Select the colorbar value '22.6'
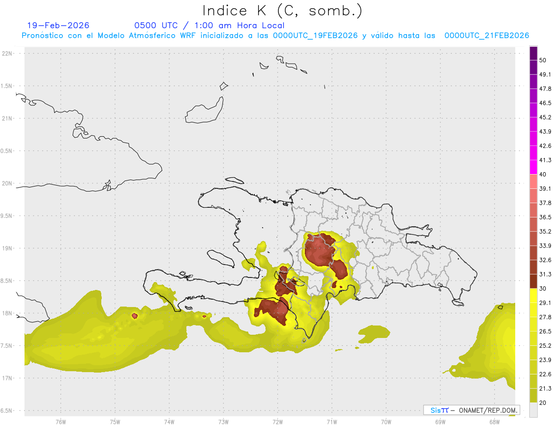This screenshot has height=428, width=555. 545,374
